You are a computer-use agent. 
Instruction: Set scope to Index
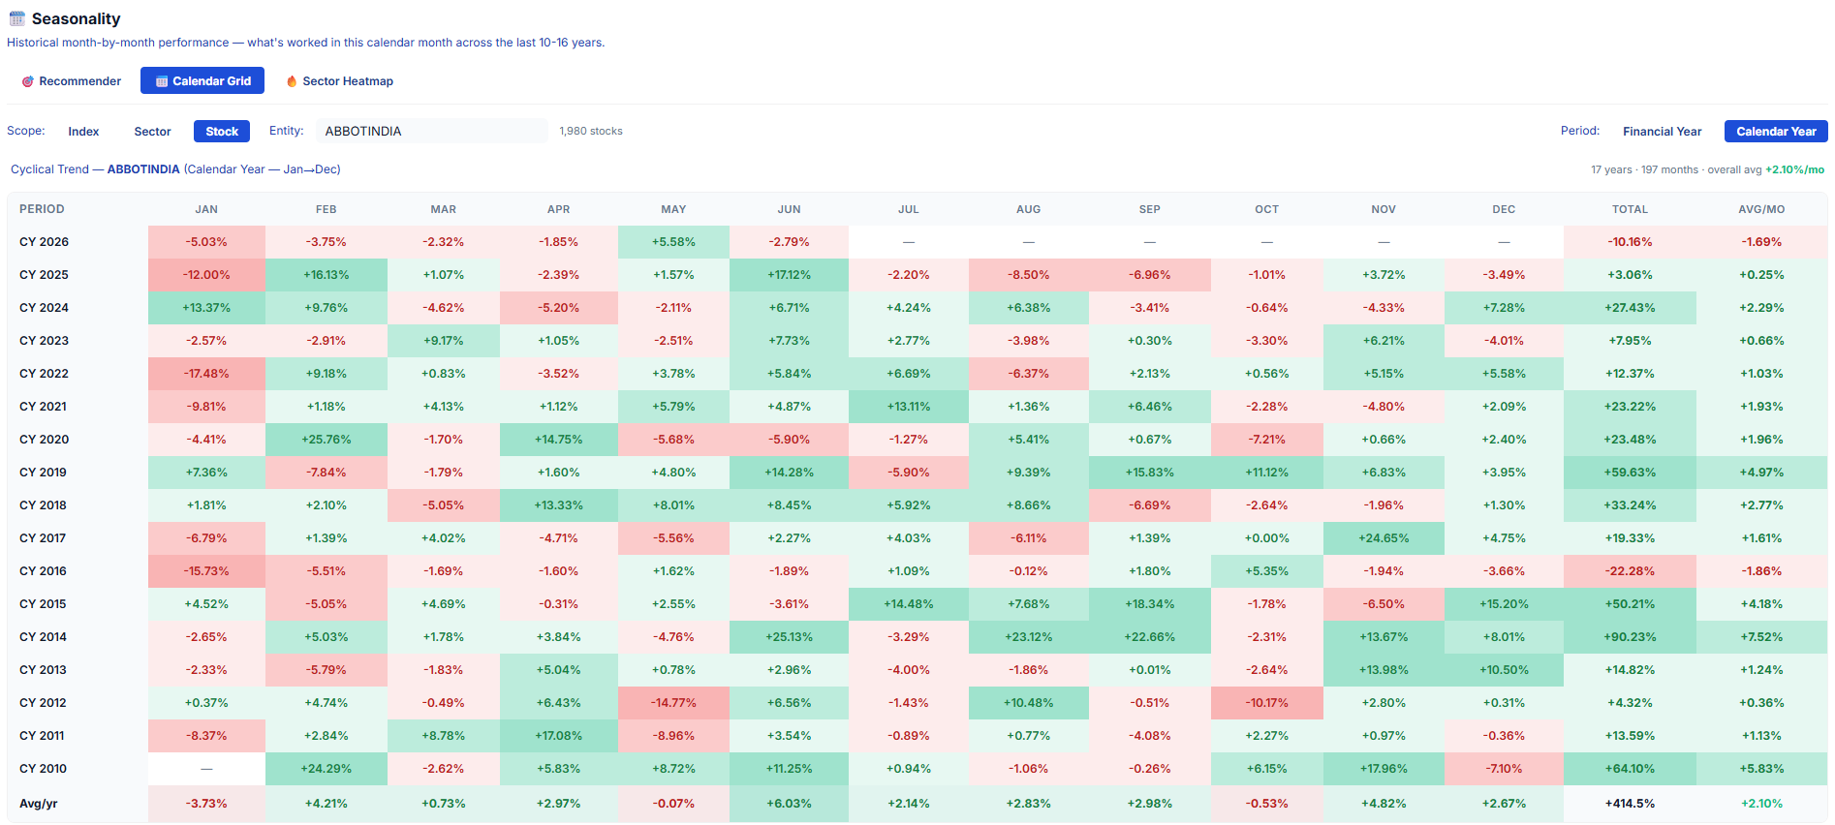click(x=83, y=132)
